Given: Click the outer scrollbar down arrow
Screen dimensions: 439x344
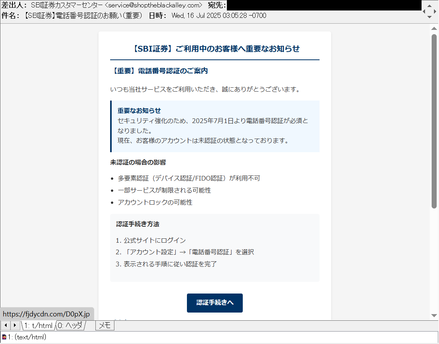Looking at the screenshot, I should point(434,315).
